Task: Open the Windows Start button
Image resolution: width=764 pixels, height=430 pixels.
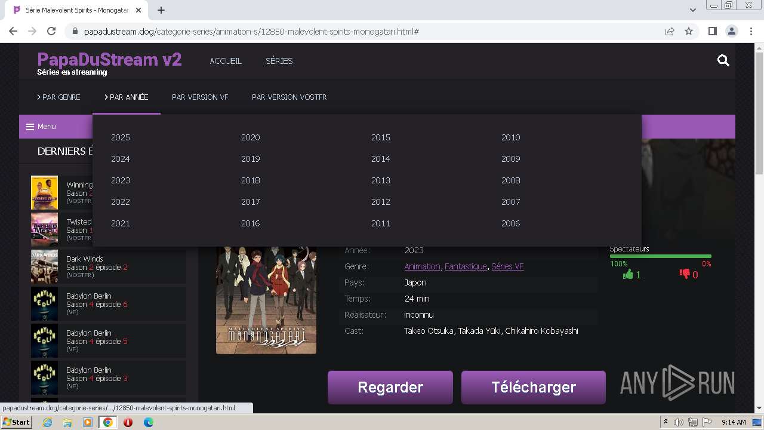Action: point(16,422)
